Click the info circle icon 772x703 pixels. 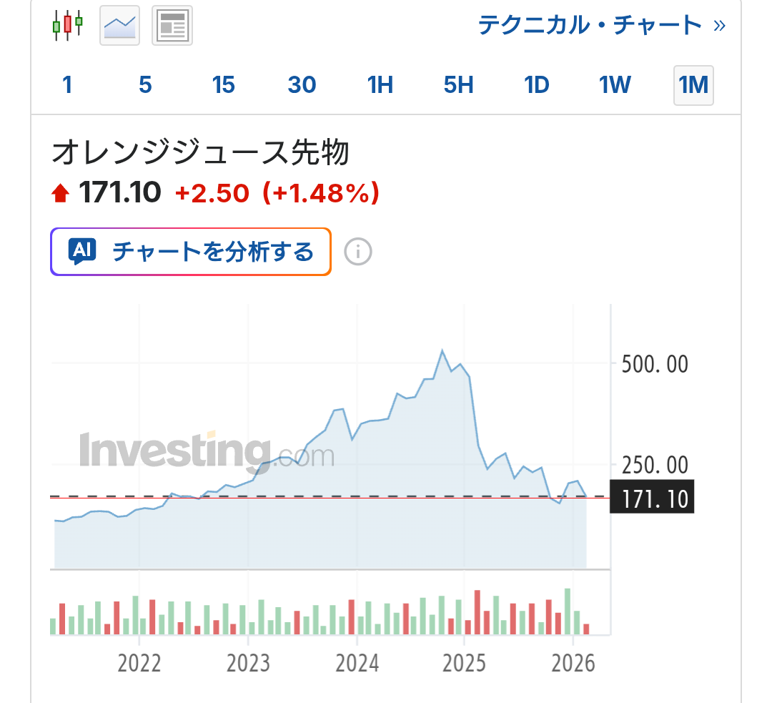358,252
